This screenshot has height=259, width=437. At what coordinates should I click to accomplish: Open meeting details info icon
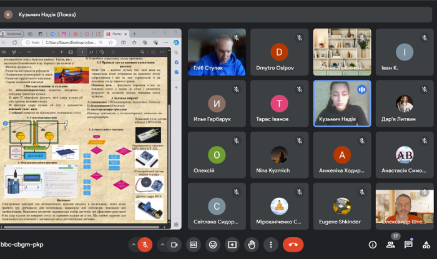pyautogui.click(x=373, y=245)
